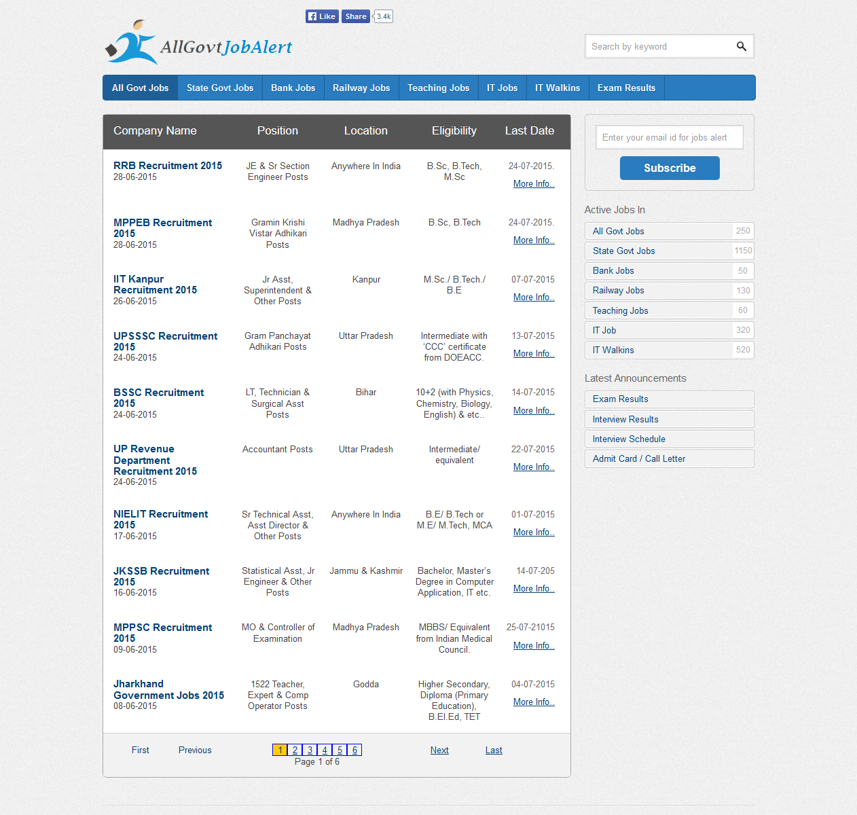Click More Info for NIELIT Recruitment
The height and width of the screenshot is (815, 857).
[x=534, y=532]
